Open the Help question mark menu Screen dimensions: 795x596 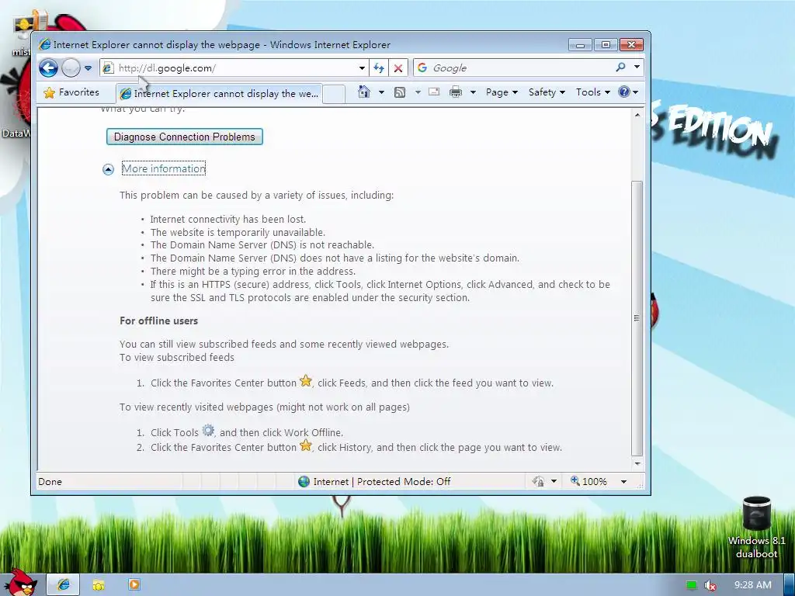coord(628,92)
